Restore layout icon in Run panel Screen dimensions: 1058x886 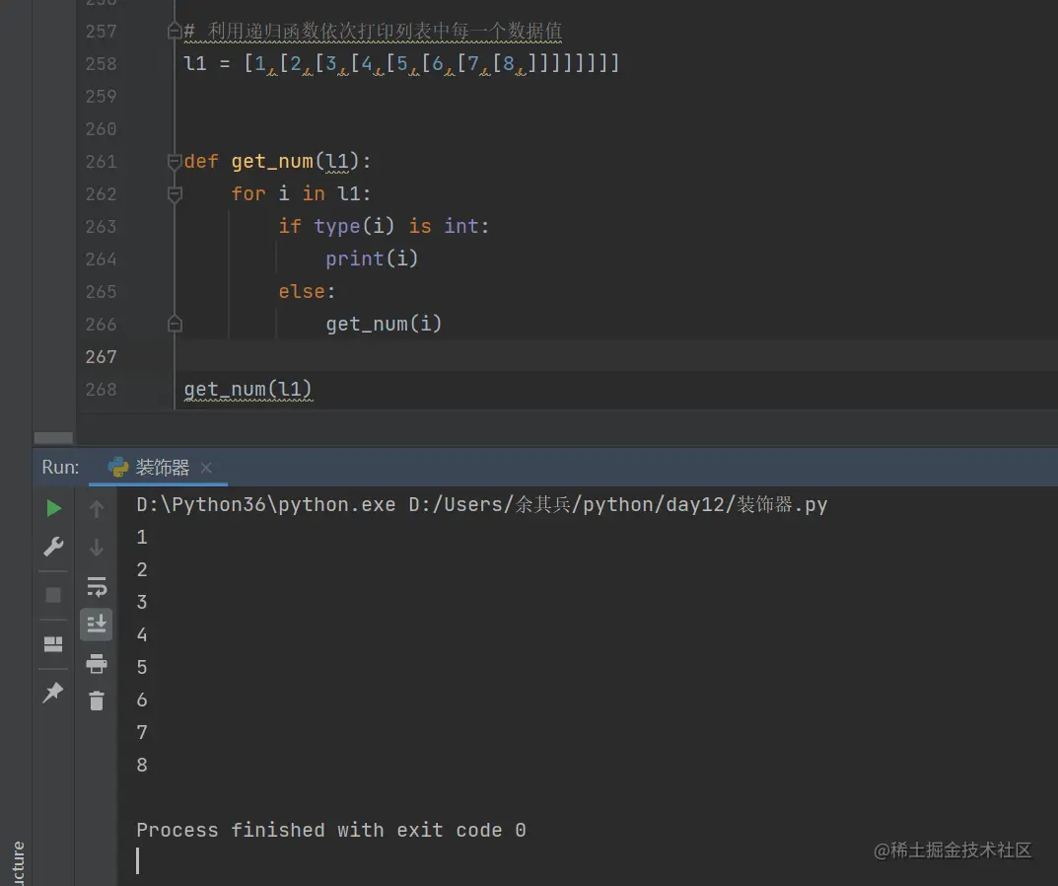click(53, 644)
